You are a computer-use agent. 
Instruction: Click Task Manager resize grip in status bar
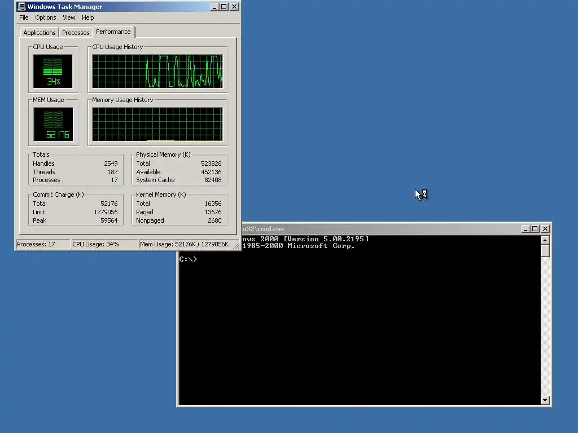237,245
